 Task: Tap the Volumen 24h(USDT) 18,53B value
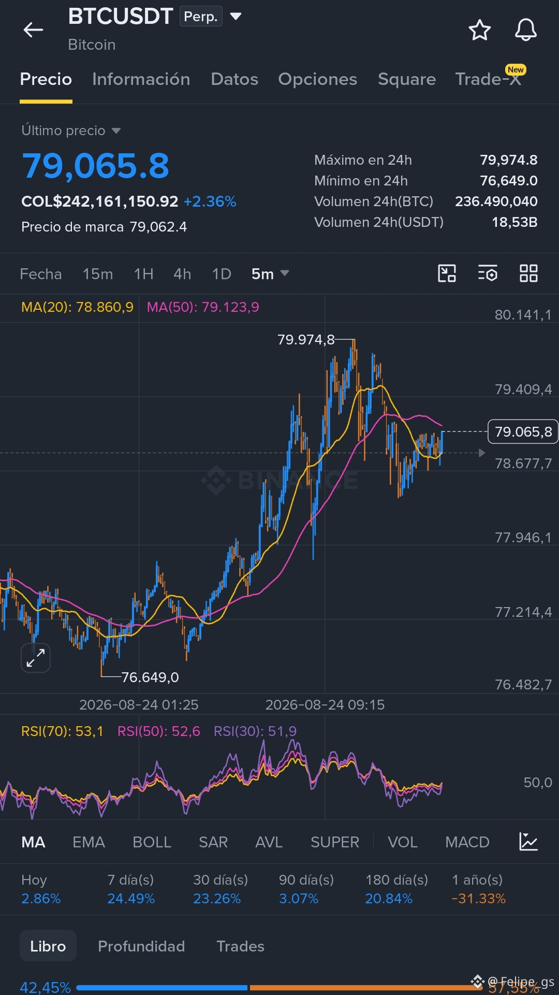click(x=514, y=222)
